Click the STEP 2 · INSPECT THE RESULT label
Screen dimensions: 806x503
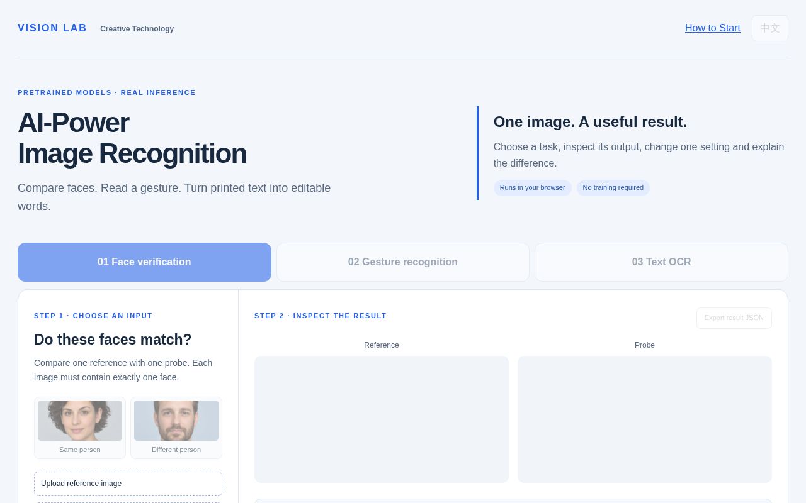321,316
